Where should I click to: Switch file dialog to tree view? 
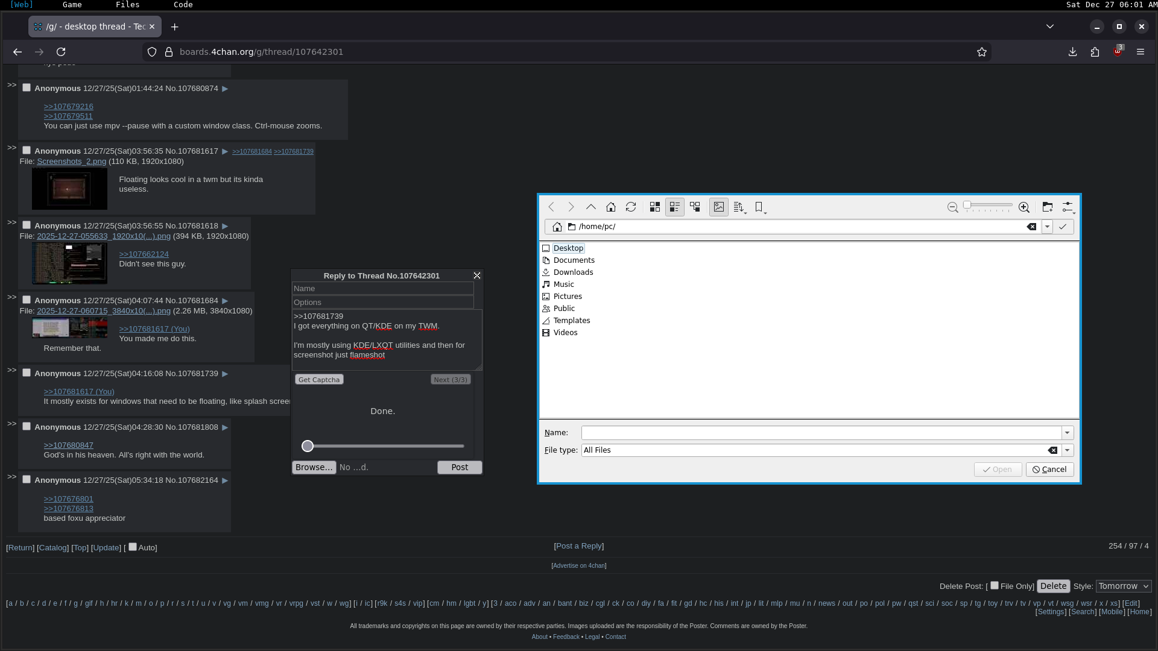tap(695, 207)
